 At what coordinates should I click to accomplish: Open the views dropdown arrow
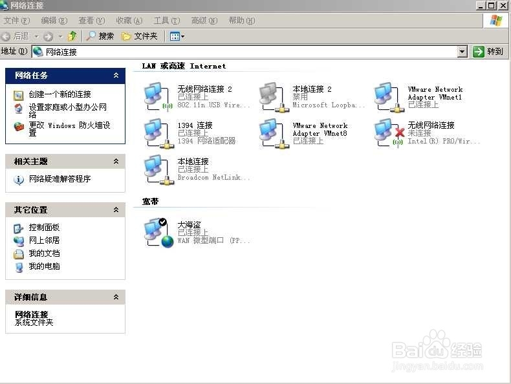coord(182,36)
